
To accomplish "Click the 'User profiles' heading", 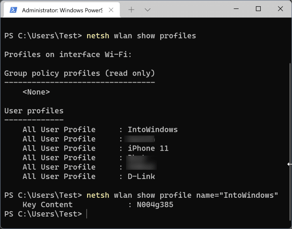I will (x=34, y=111).
